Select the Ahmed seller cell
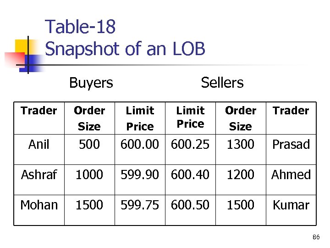Image resolution: width=330 pixels, height=248 pixels. (291, 175)
